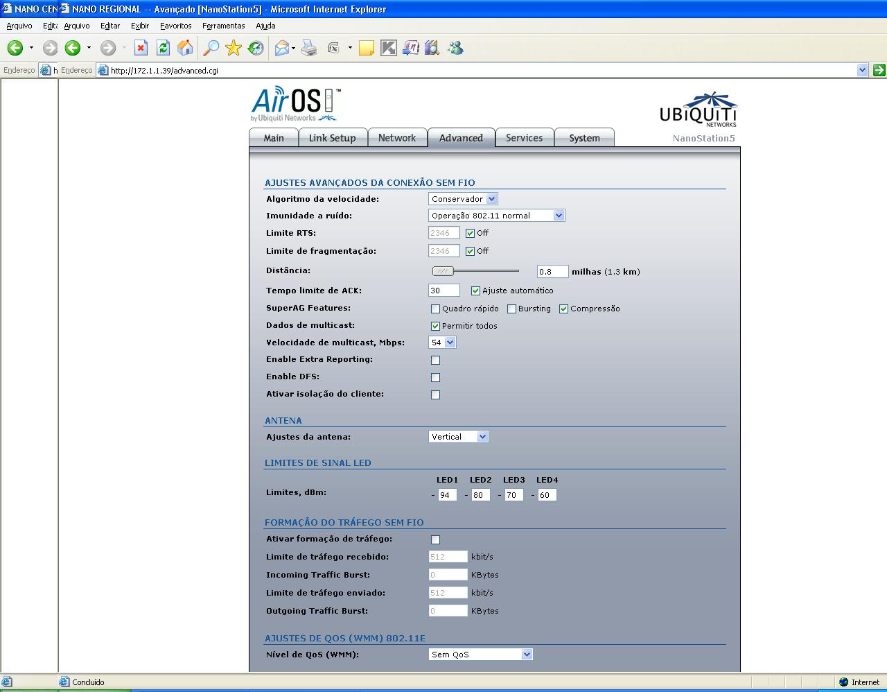Uncheck the Limite RTS Off checkbox
This screenshot has height=692, width=887.
tap(470, 234)
